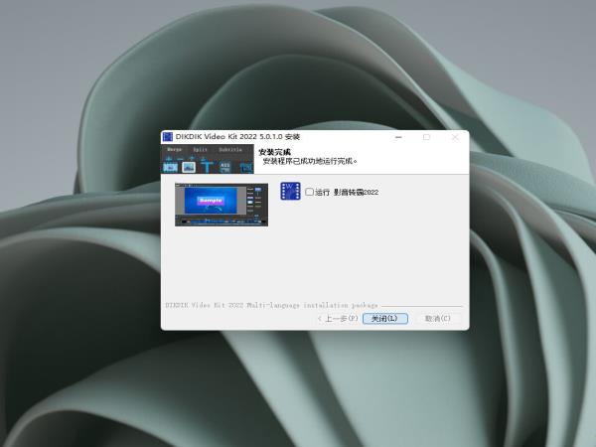Screen dimensions: 596x447
Task: Click the DIKDIK app icon in title bar
Action: pos(168,136)
